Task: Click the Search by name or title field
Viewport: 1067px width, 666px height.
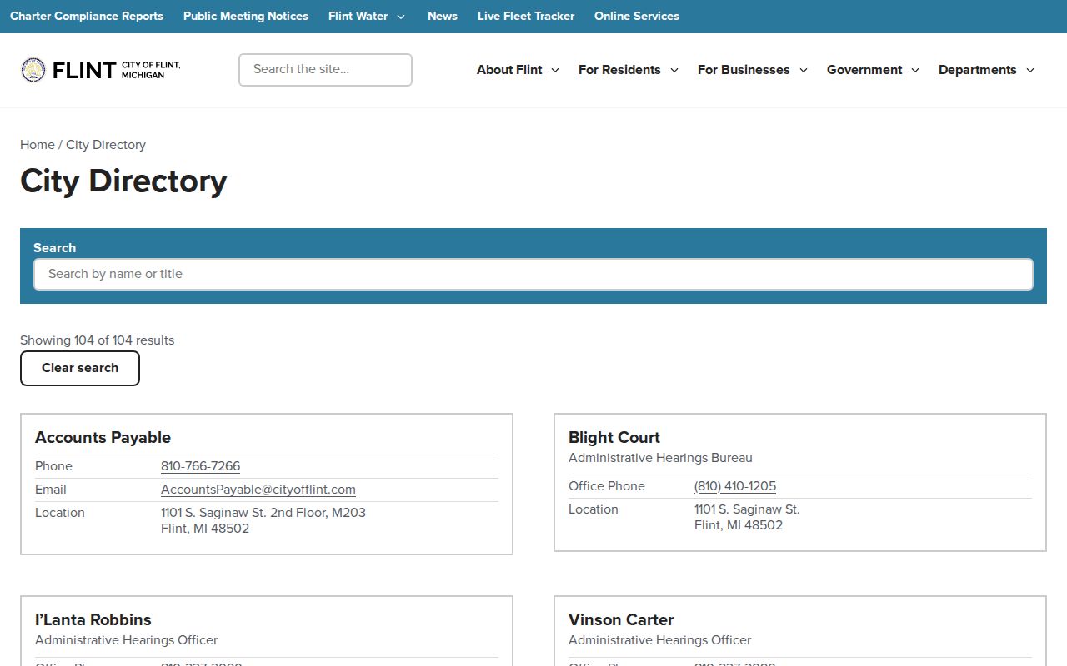Action: [533, 274]
